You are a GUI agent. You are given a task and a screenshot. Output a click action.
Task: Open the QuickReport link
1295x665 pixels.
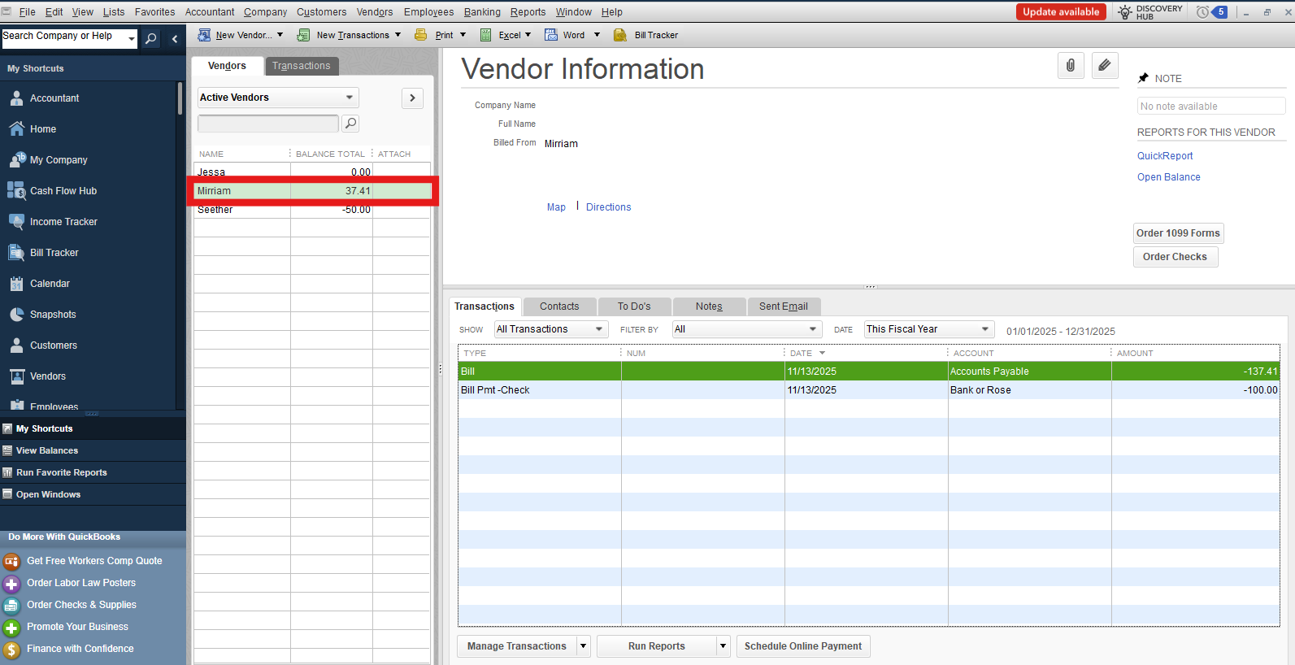(x=1164, y=156)
